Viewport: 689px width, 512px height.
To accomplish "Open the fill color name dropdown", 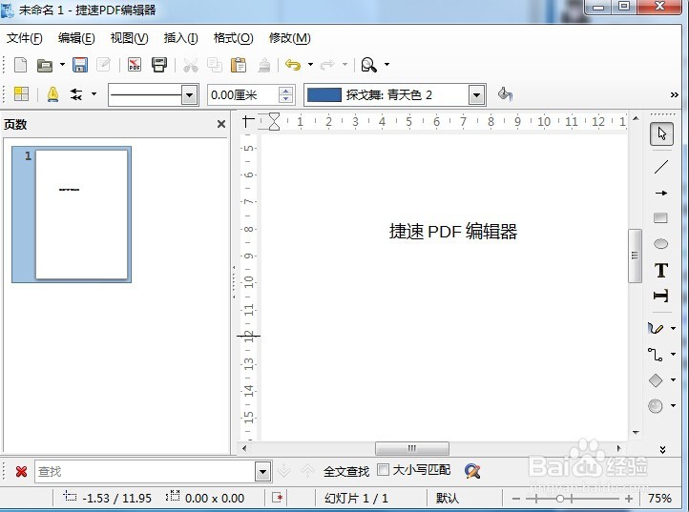I will [476, 94].
